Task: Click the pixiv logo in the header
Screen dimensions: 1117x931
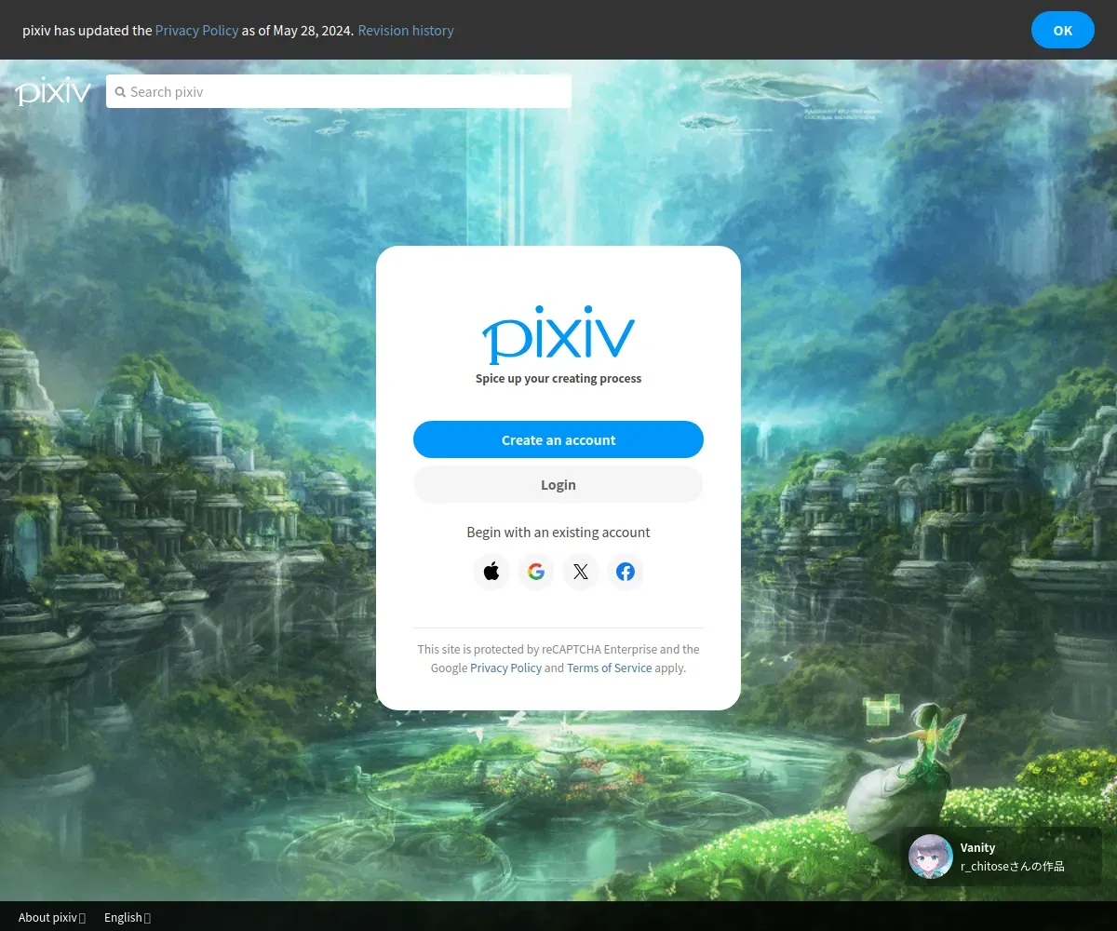Action: (53, 91)
